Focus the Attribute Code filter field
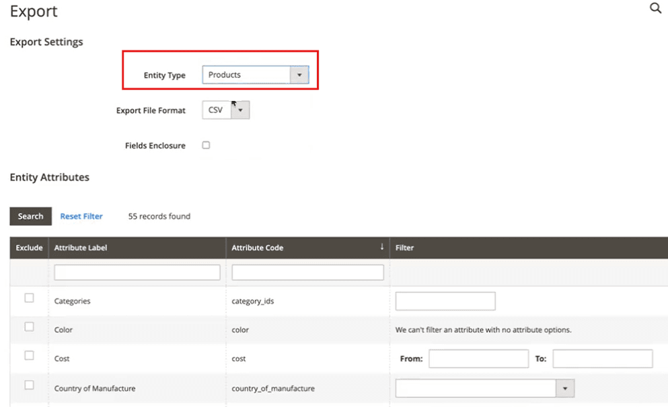The height and width of the screenshot is (407, 668). [x=307, y=272]
